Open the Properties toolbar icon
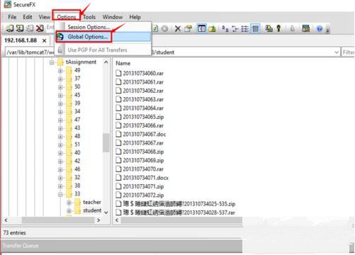Image resolution: width=355 pixels, height=255 pixels. tap(188, 29)
